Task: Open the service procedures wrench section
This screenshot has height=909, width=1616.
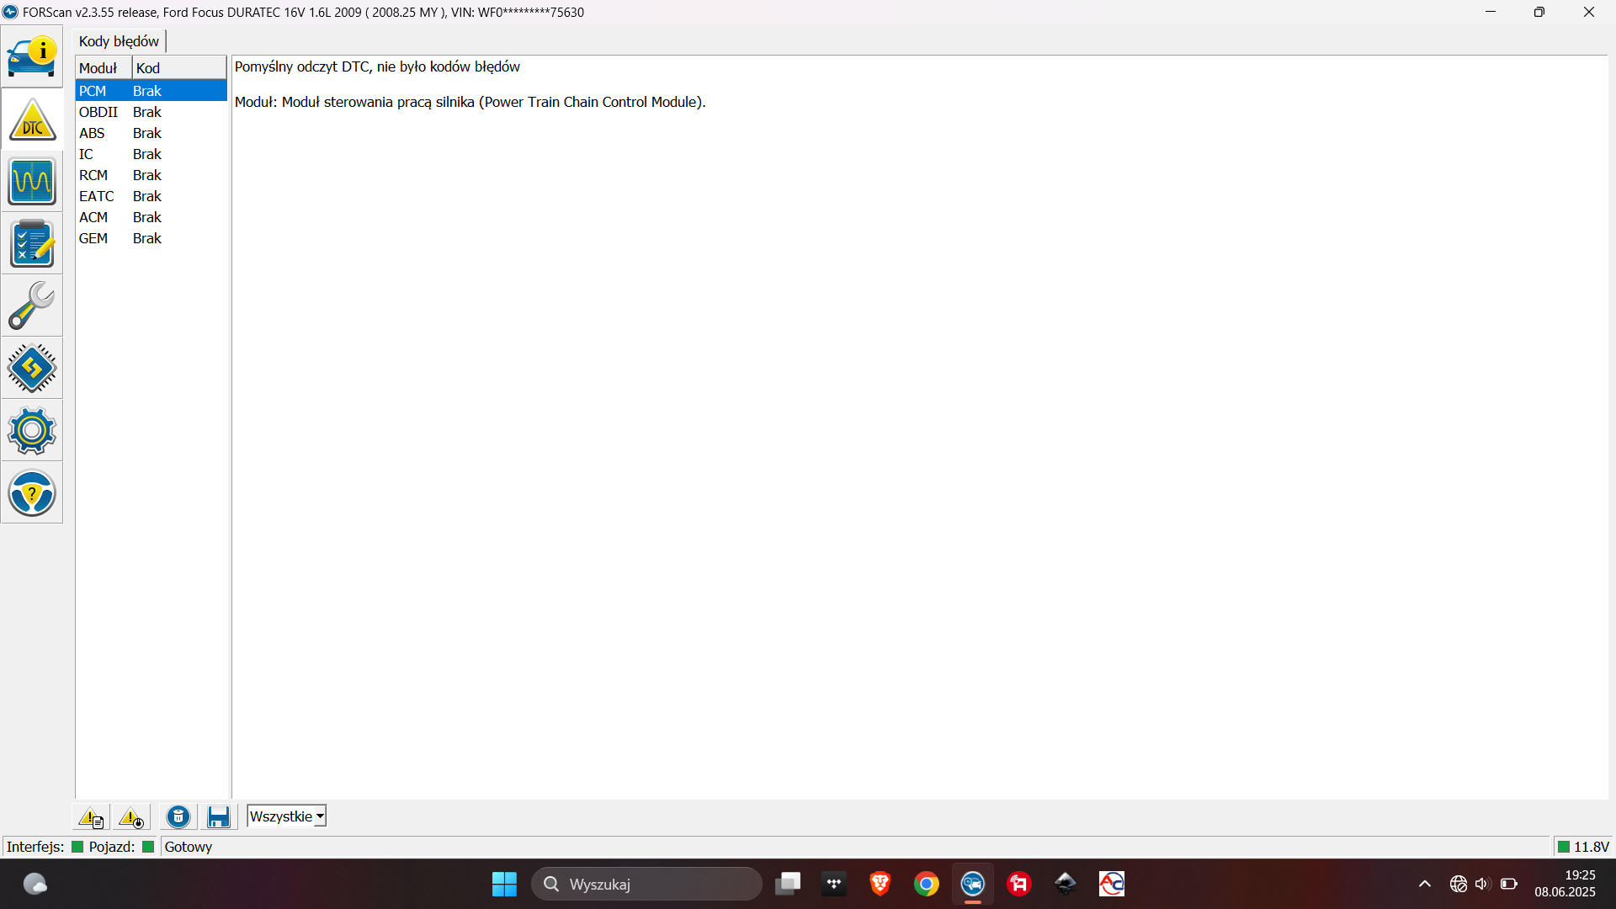Action: tap(32, 306)
